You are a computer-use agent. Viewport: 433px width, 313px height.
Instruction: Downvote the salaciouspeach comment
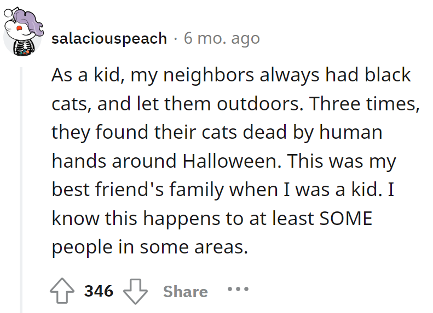[x=135, y=291]
